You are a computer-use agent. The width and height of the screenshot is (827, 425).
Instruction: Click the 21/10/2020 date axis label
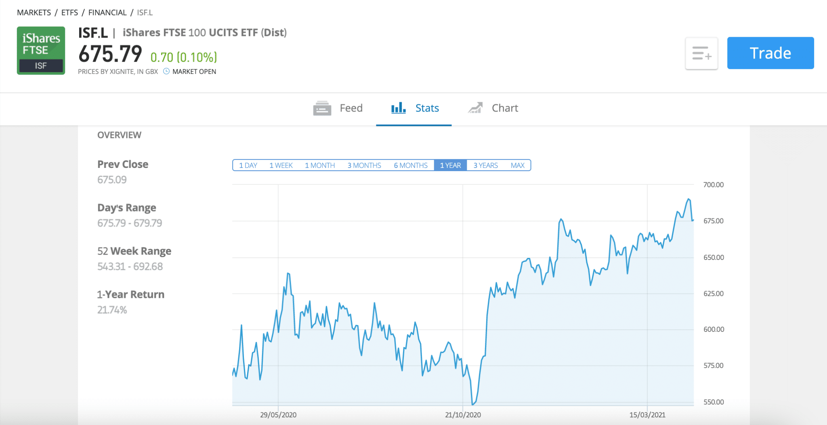pyautogui.click(x=463, y=415)
